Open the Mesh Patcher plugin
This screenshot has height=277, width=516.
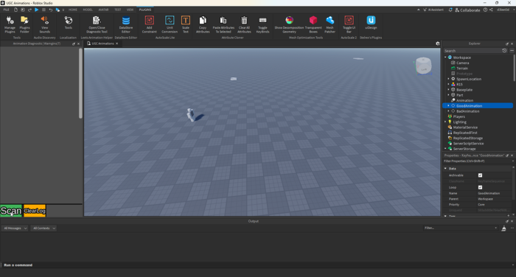pos(330,24)
